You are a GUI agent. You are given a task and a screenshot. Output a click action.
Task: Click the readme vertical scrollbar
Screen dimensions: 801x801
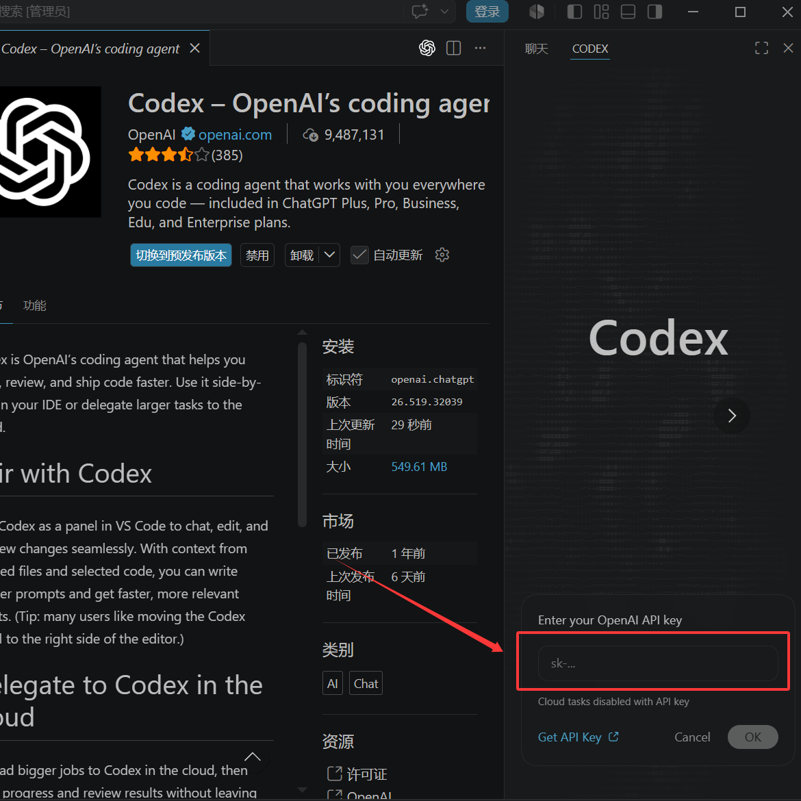pos(302,434)
